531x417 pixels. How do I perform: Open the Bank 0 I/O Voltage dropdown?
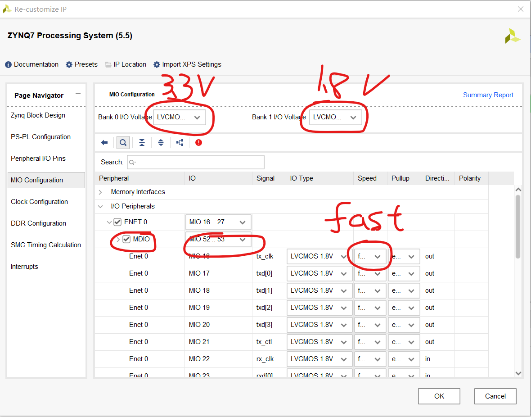[x=180, y=117]
